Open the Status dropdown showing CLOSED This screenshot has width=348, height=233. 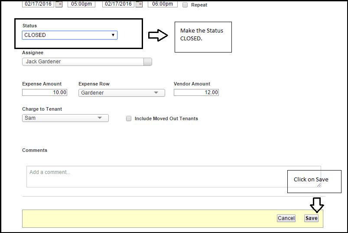click(x=69, y=35)
